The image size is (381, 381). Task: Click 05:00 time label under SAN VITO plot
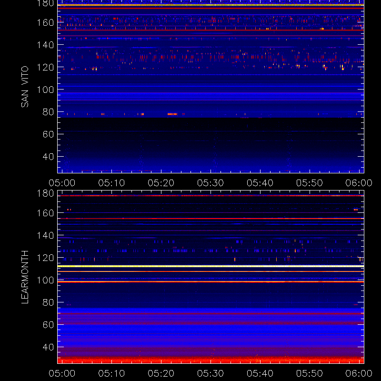click(x=62, y=183)
